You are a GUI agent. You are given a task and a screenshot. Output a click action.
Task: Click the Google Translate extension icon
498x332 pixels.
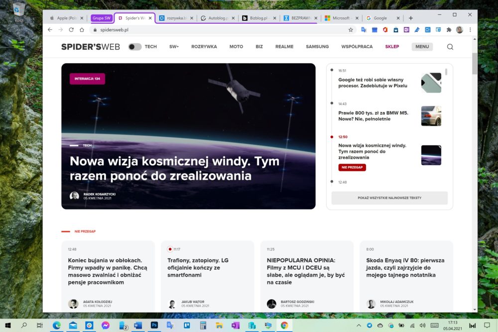364,30
